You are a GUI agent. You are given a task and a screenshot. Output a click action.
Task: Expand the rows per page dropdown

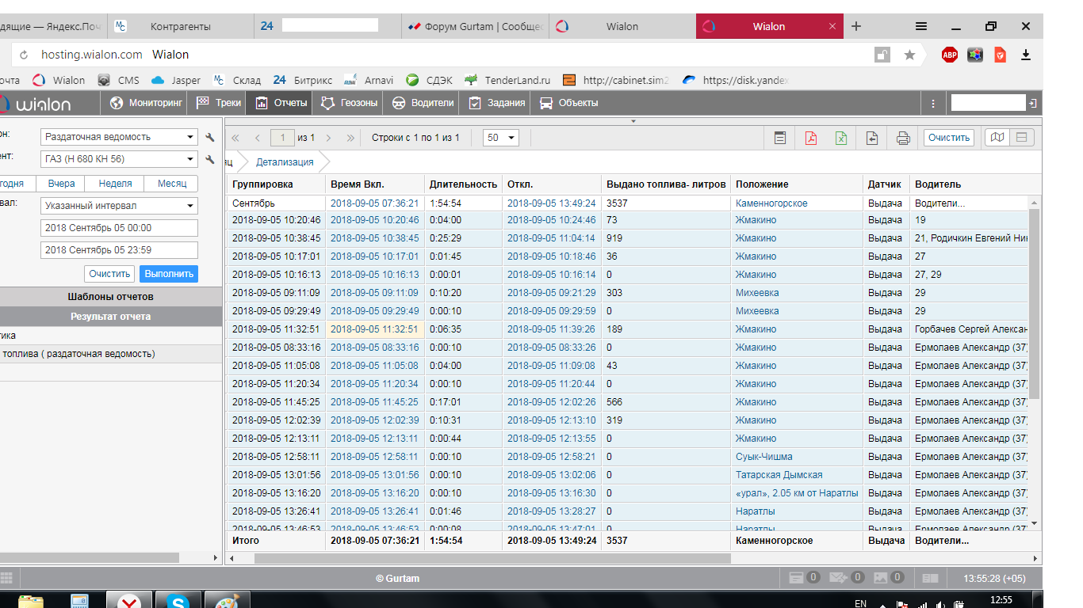tap(500, 138)
